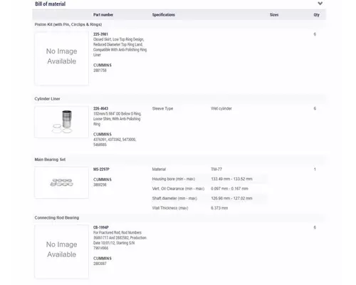Click the Main Bearing Set quantity 1

point(315,170)
